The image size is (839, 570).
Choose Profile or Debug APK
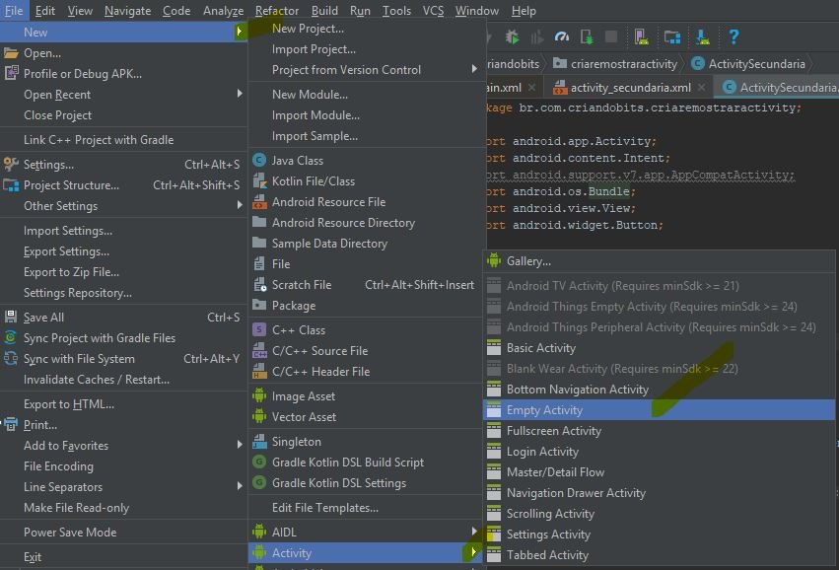click(x=123, y=74)
